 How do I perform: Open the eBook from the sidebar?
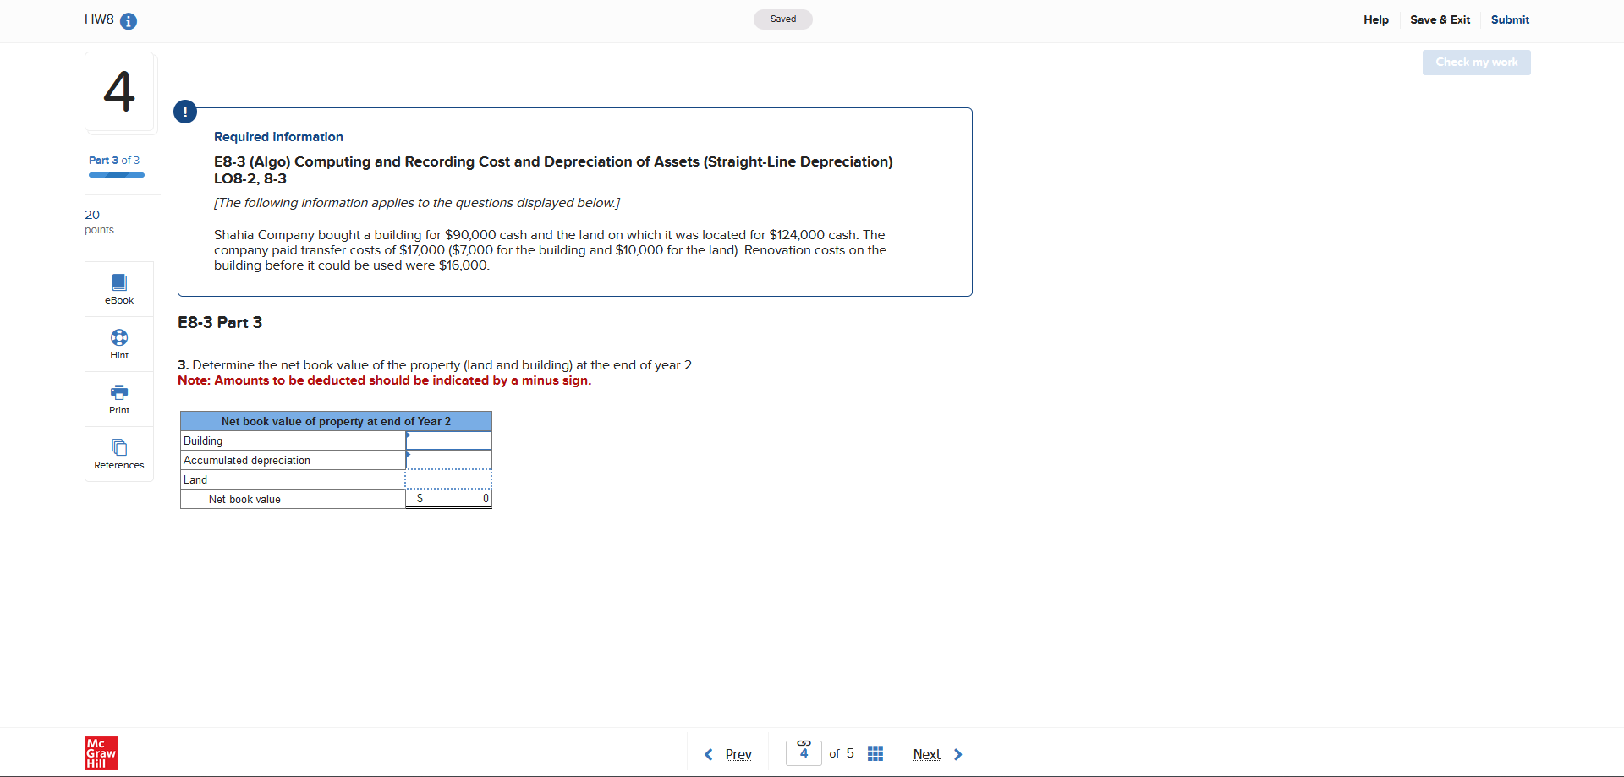click(x=118, y=288)
